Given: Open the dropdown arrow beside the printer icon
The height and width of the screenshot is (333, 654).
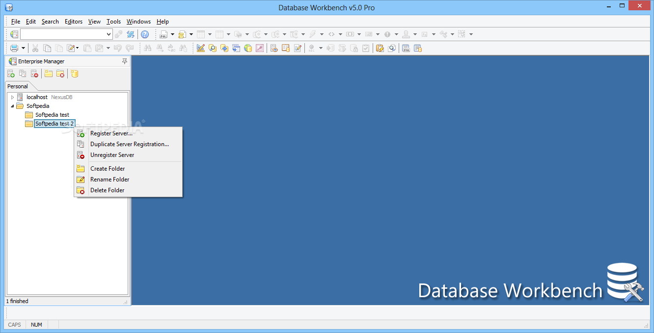Looking at the screenshot, I should [23, 48].
